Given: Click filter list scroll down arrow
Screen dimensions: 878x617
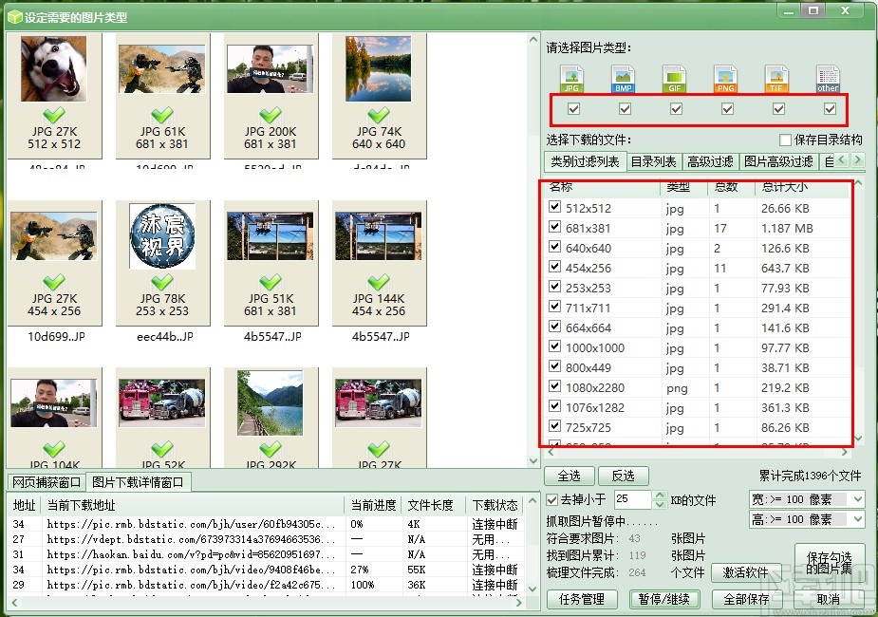Looking at the screenshot, I should pos(858,439).
